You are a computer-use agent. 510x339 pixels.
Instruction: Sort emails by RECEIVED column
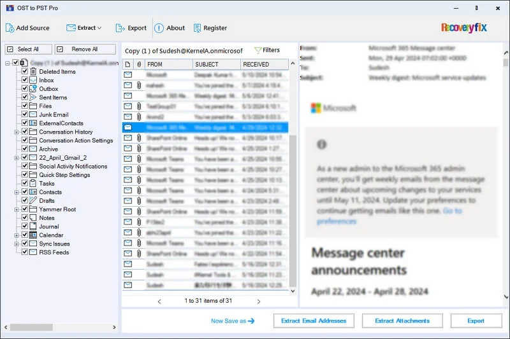[x=264, y=64]
